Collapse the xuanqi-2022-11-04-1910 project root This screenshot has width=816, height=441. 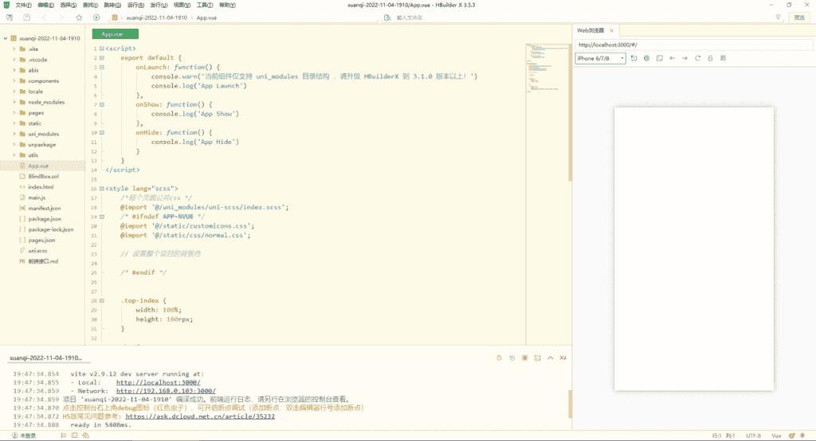(x=6, y=38)
